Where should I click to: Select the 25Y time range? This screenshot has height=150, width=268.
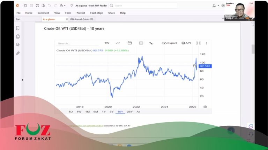tap(130, 112)
